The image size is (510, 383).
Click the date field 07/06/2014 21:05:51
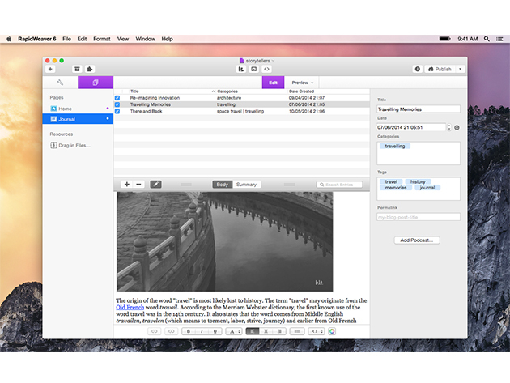411,127
